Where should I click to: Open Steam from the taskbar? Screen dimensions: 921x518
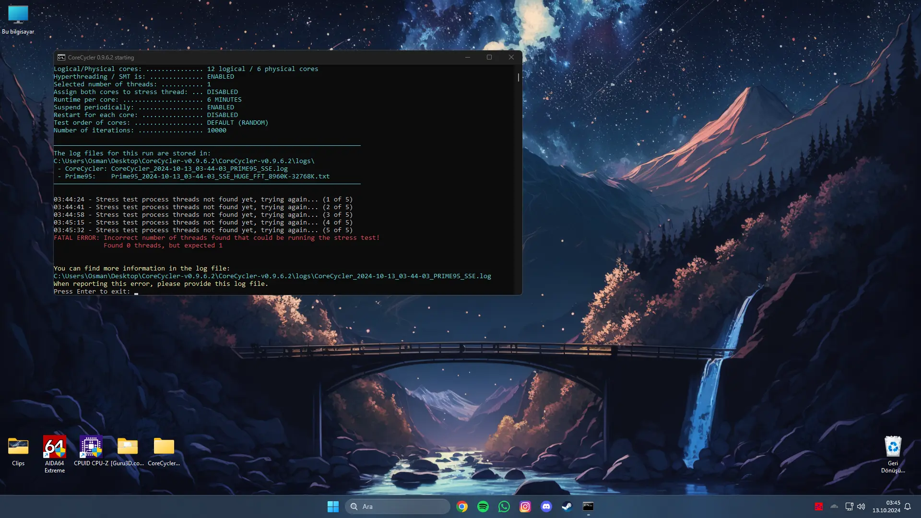pyautogui.click(x=567, y=506)
